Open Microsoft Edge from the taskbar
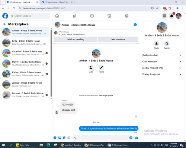Viewport: 186px width, 148px height. (48, 145)
